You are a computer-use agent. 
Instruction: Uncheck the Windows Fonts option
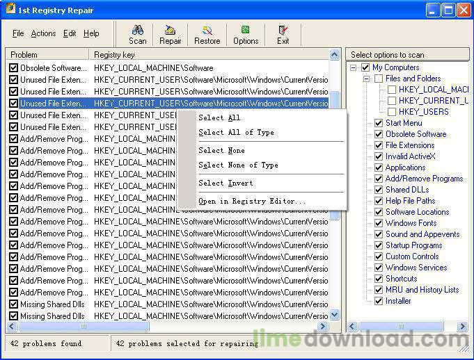[x=379, y=223]
